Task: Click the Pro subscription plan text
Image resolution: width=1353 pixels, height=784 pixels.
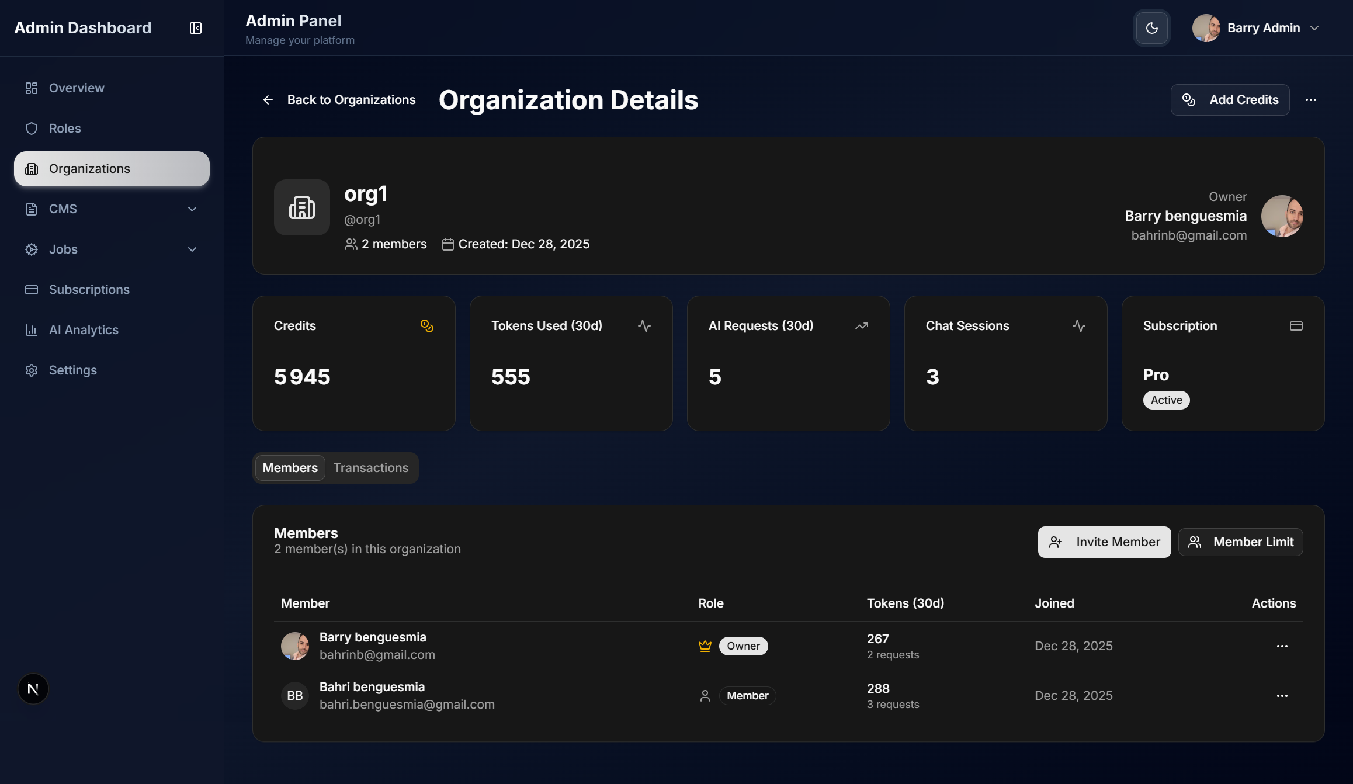Action: click(1156, 375)
